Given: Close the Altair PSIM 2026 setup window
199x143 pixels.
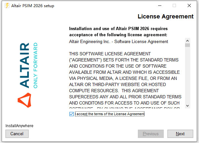Looking at the screenshot, I should point(189,6).
